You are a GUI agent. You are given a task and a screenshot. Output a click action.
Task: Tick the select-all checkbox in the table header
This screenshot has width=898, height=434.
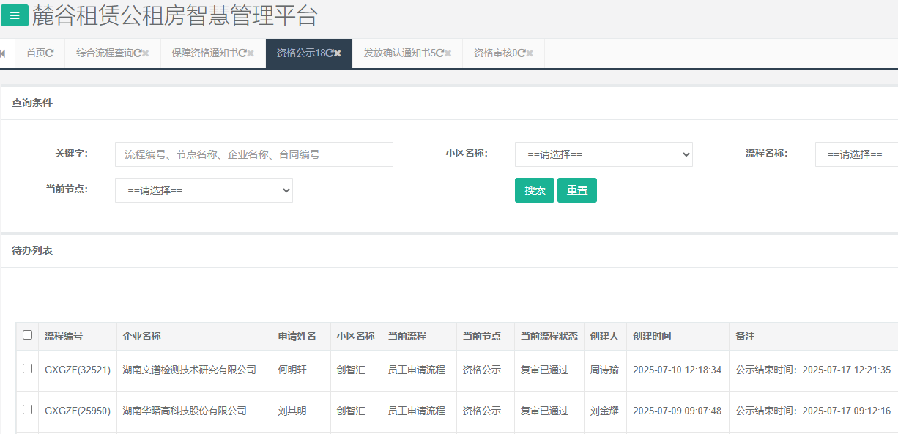28,335
